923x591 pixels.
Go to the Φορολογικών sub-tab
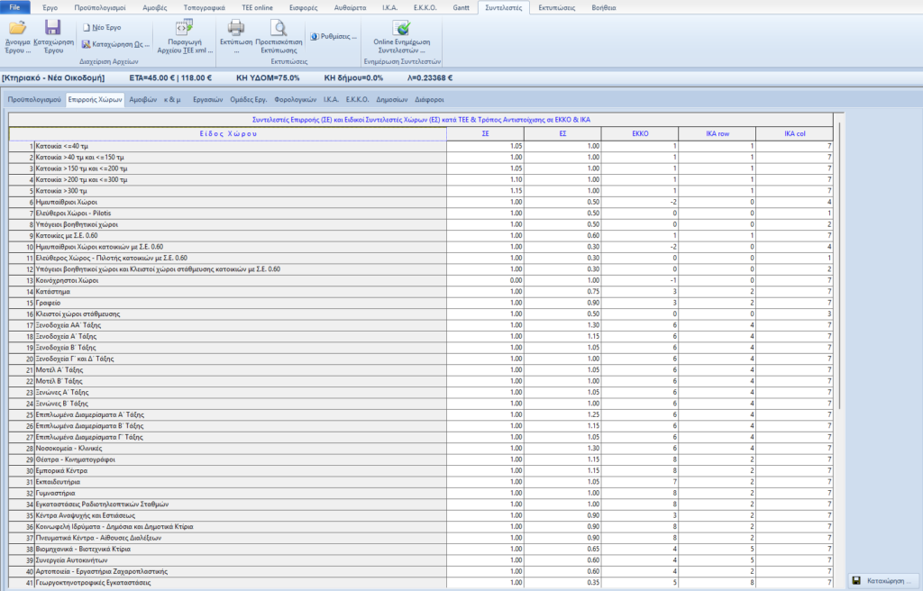point(295,99)
